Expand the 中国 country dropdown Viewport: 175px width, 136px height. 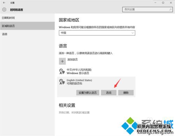coord(97,33)
